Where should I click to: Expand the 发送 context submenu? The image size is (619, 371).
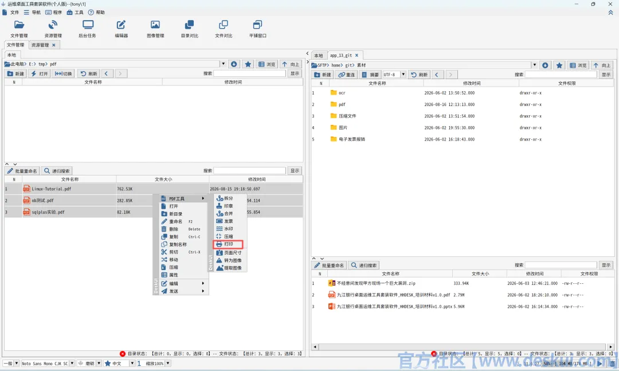[x=183, y=291]
